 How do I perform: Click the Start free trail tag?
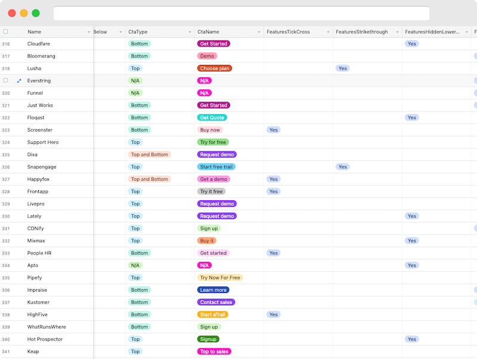coord(216,167)
